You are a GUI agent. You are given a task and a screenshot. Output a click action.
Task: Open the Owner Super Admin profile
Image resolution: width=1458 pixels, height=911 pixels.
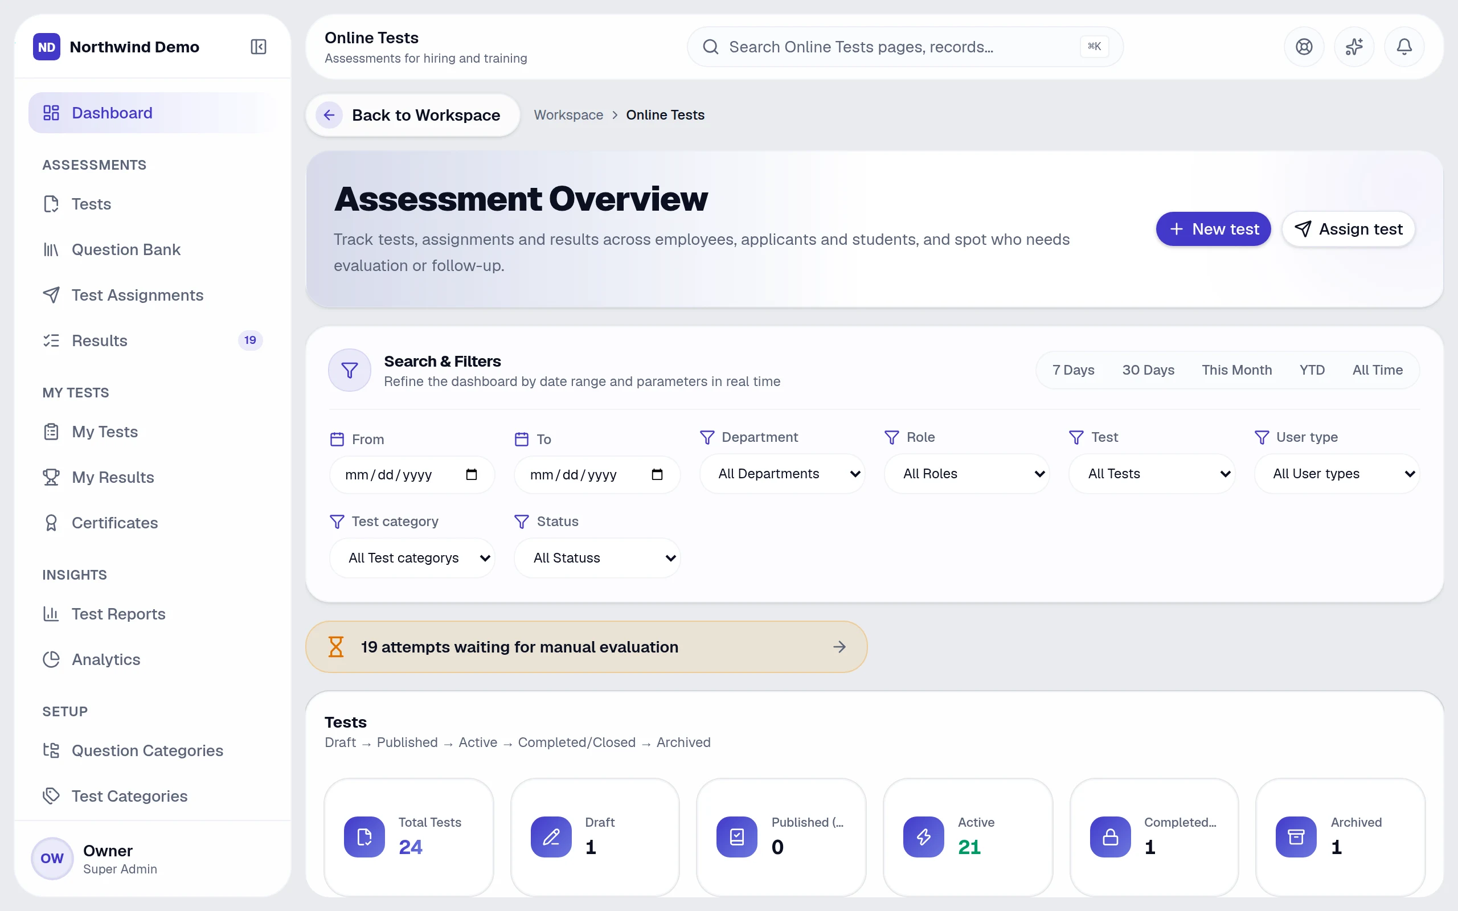tap(152, 859)
